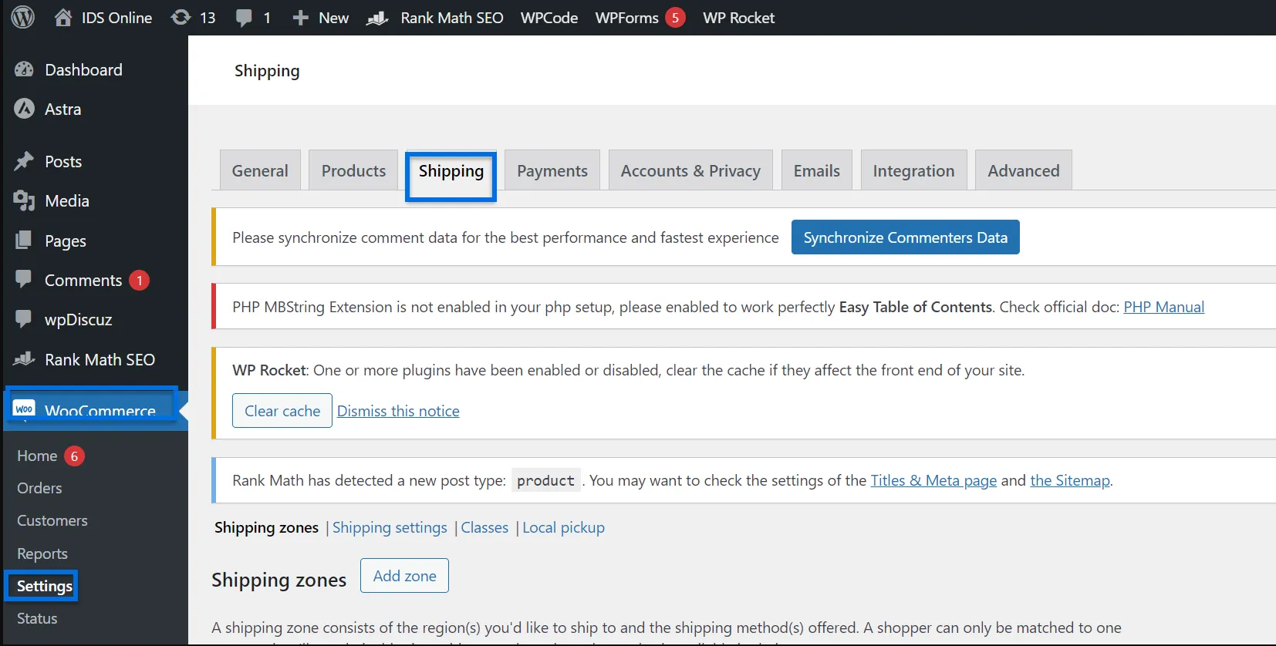The width and height of the screenshot is (1276, 646).
Task: Switch to Accounts & Privacy tab
Action: tap(690, 170)
